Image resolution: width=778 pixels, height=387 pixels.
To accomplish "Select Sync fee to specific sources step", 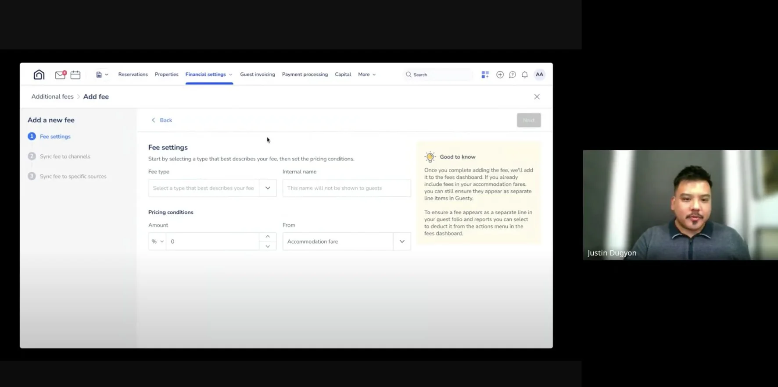I will click(67, 176).
